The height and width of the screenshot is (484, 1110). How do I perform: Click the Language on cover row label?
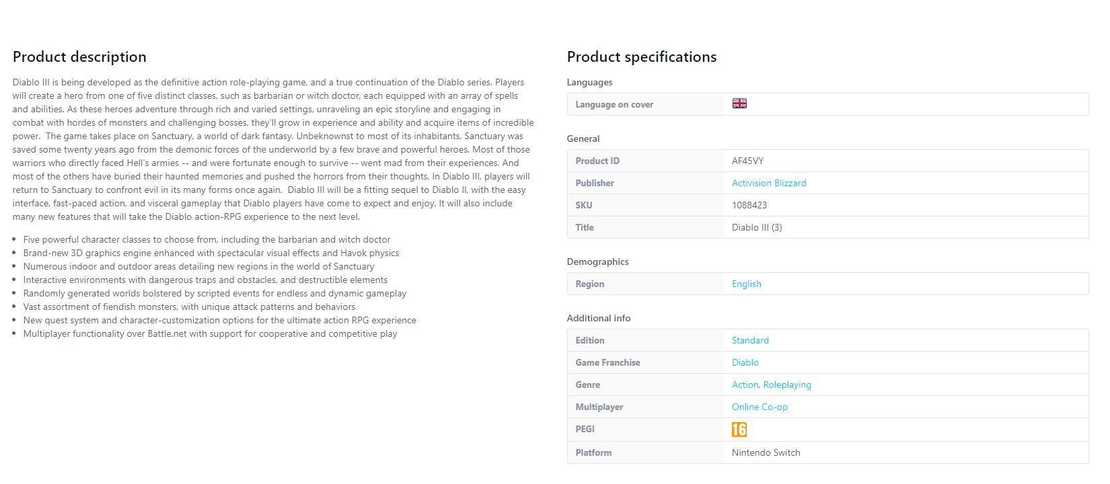point(614,104)
